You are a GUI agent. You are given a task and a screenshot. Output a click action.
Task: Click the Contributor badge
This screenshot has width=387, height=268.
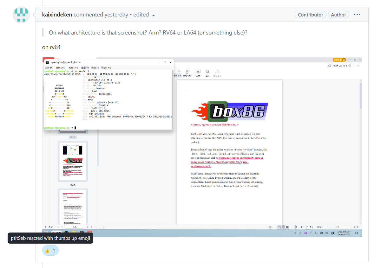coord(311,15)
